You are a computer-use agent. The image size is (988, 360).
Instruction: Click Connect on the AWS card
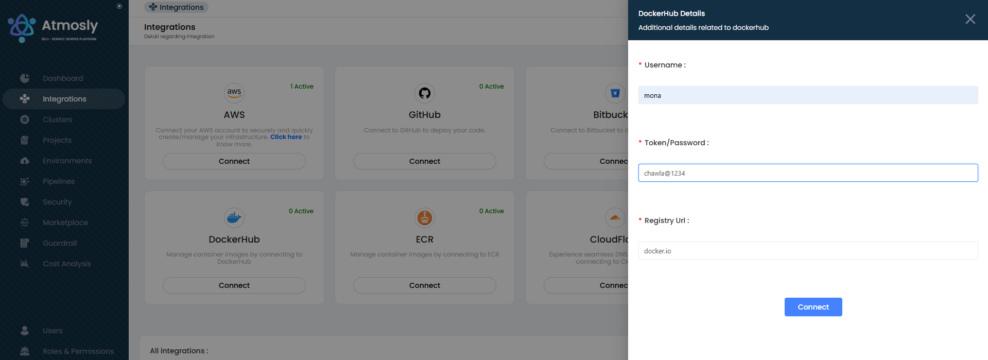(234, 161)
